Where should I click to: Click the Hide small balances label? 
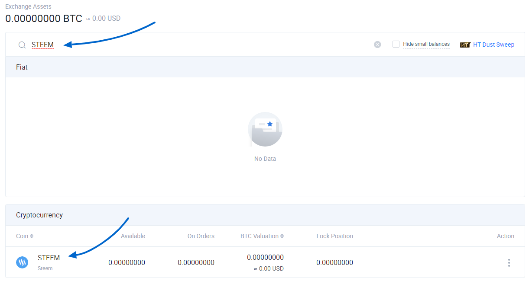point(426,44)
